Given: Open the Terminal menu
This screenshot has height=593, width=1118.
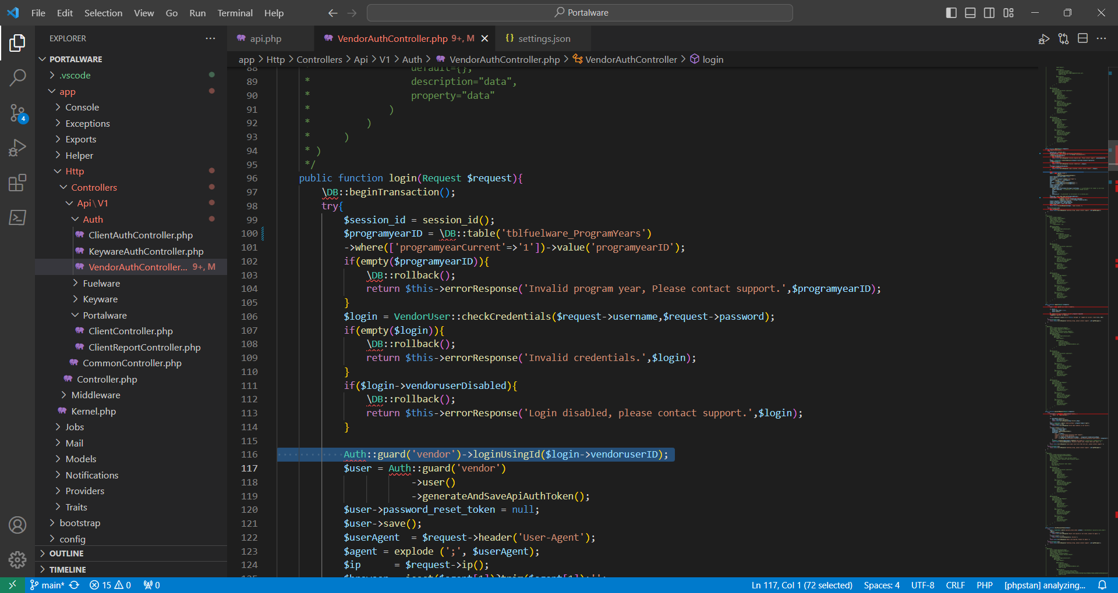Looking at the screenshot, I should coord(235,12).
